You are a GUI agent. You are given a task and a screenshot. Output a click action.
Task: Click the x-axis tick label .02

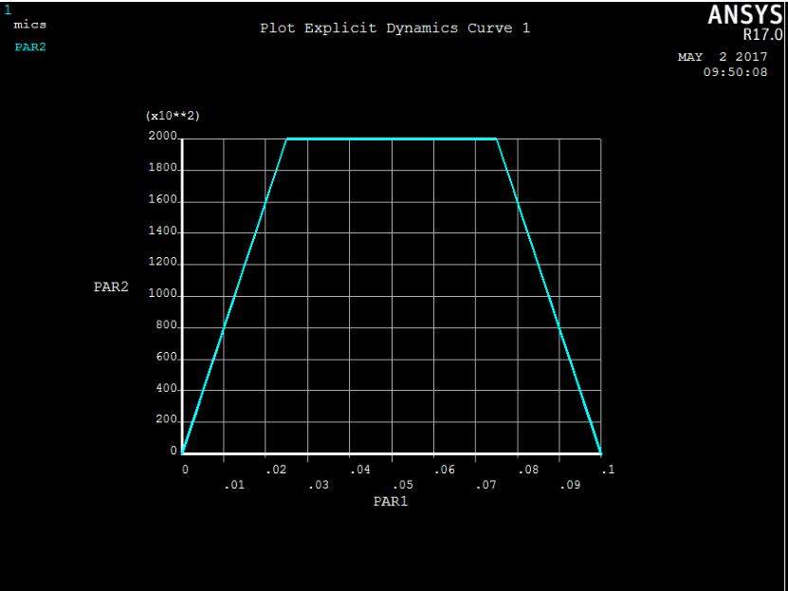[x=276, y=470]
